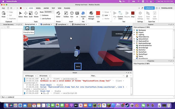Open the chat icon in game viewport
175x109 pixels.
click(32, 28)
